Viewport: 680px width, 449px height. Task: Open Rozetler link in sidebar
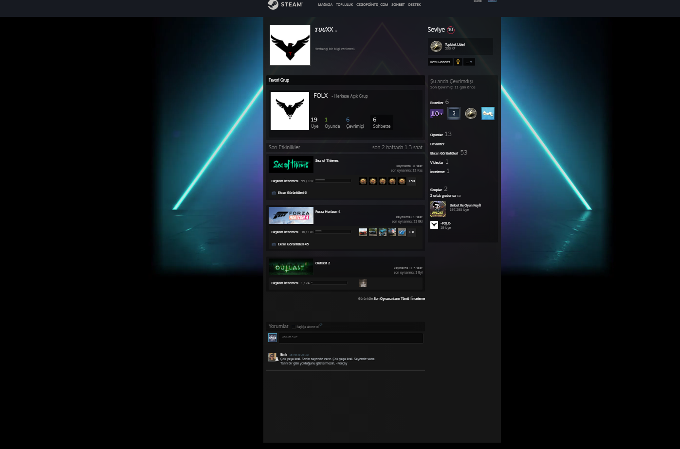point(437,103)
